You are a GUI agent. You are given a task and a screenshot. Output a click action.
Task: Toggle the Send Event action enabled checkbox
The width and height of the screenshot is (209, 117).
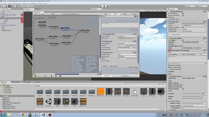tap(104, 53)
